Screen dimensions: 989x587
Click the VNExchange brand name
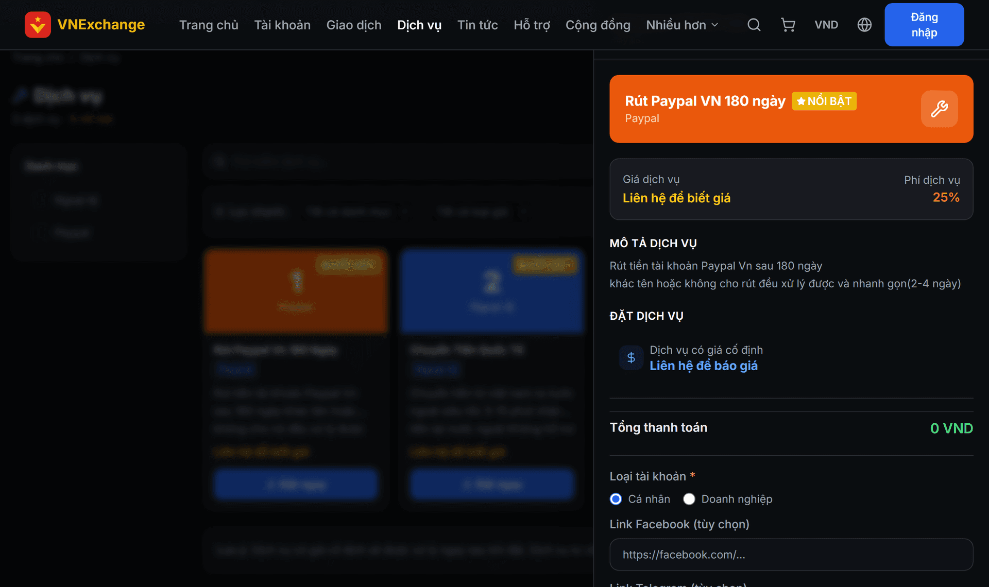tap(101, 25)
